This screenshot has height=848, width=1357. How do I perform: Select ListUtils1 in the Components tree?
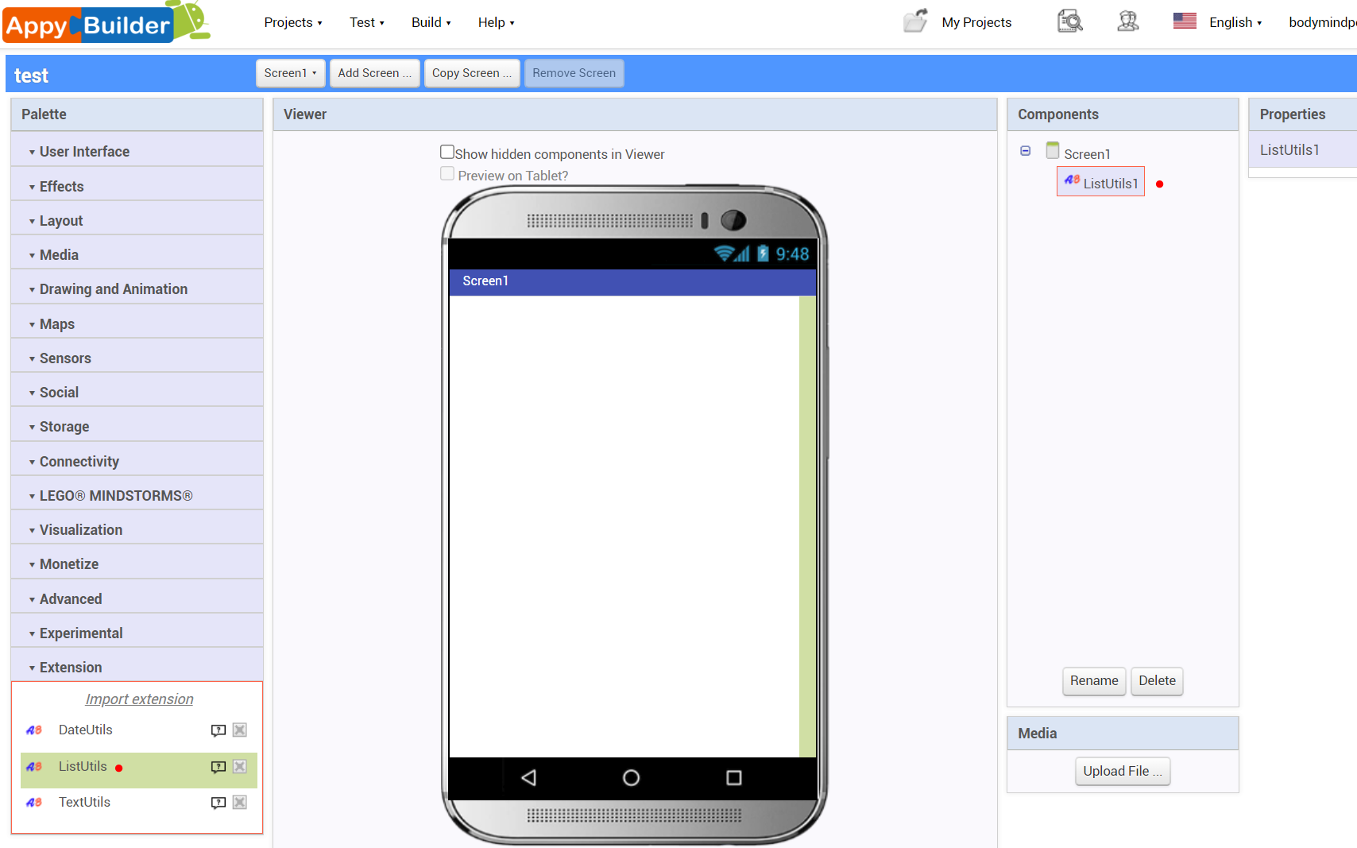(x=1109, y=184)
